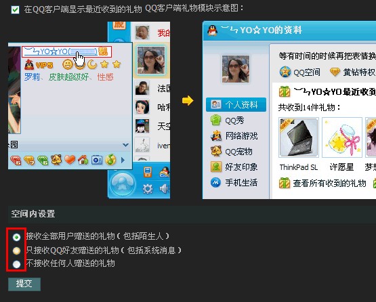
Task: Click the ThinkPad SL gift thumbnail
Action: (299, 137)
